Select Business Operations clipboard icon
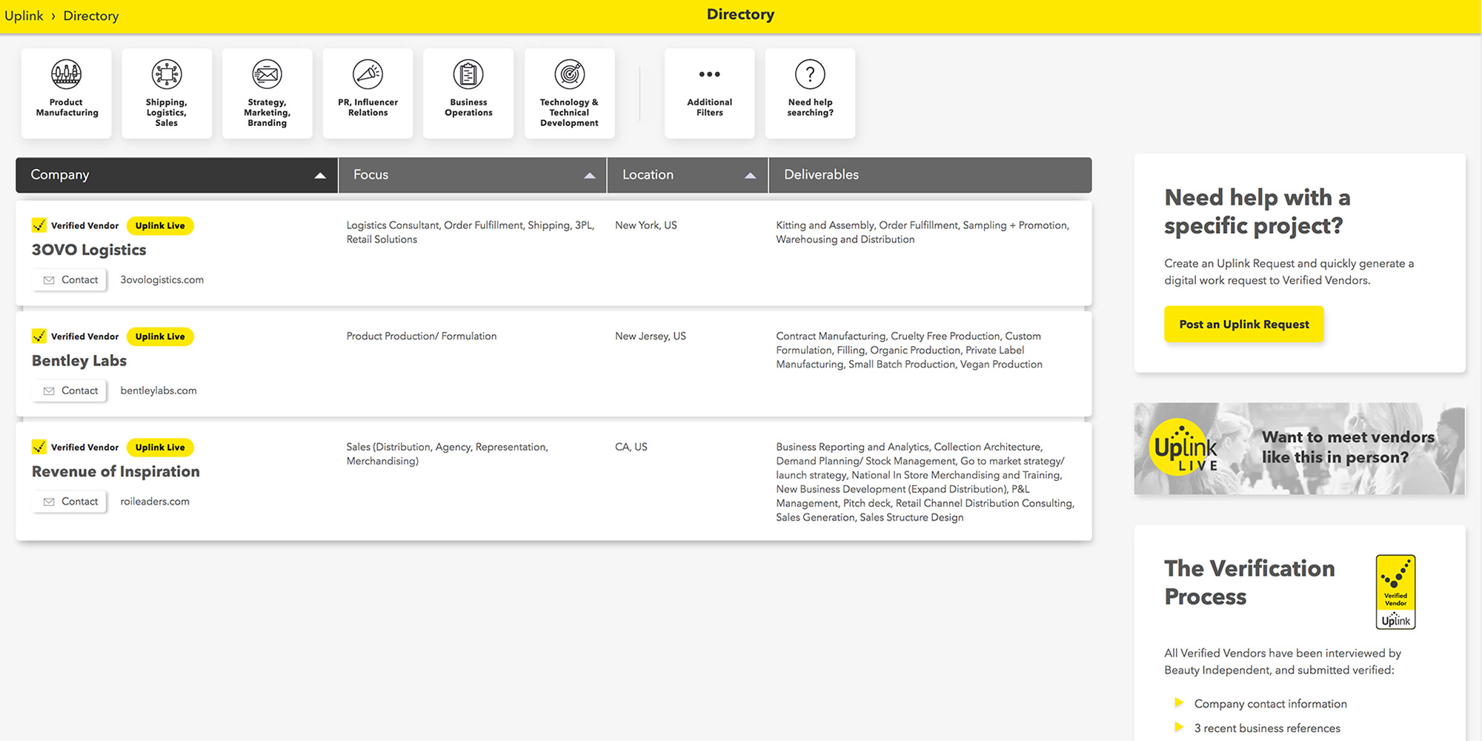Screen dimensions: 1482x741 click(468, 74)
